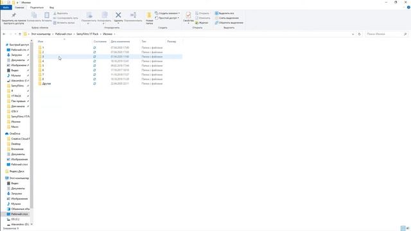Click the sync status icon of Другие
Screen dimensions: 411x231
pos(94,83)
